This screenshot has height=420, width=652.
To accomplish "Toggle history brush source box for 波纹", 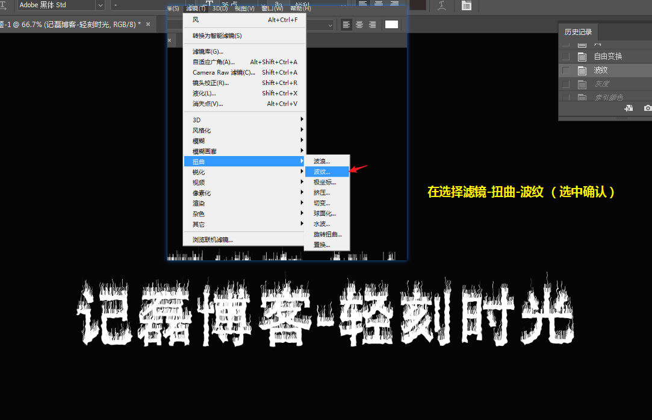I will tap(566, 71).
